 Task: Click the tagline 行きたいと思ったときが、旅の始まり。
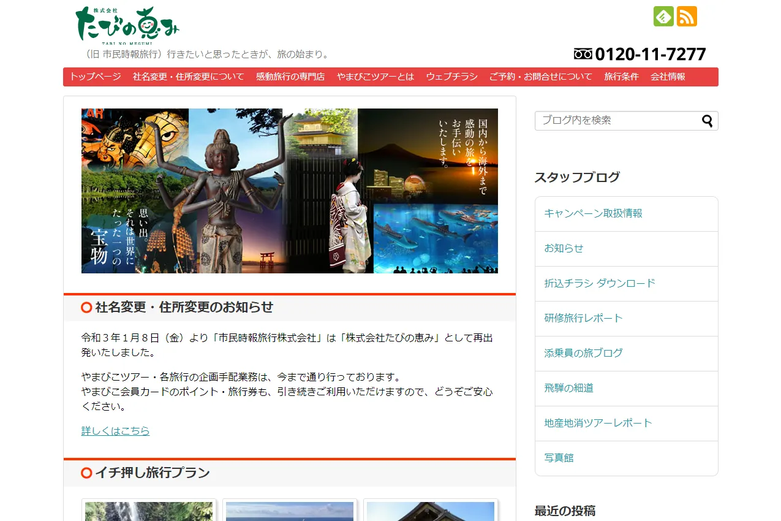(249, 55)
